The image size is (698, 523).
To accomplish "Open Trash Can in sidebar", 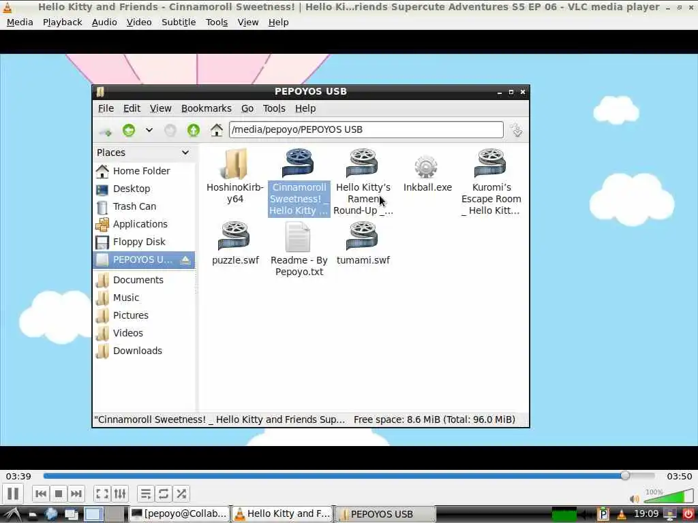I will [143, 207].
